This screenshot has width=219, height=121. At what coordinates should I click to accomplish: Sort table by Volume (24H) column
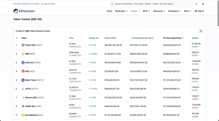tap(110, 38)
